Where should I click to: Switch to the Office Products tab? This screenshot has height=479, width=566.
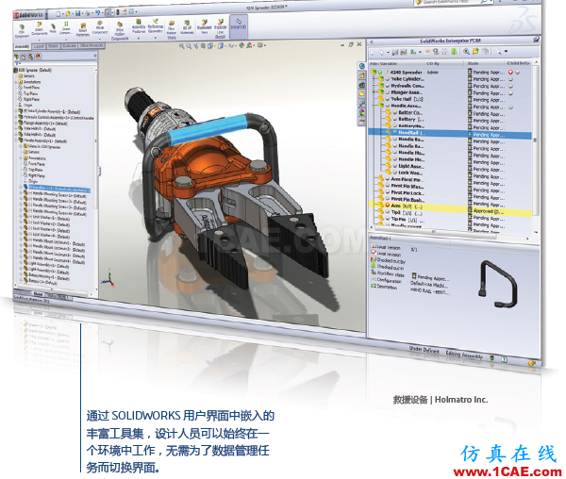[x=92, y=45]
